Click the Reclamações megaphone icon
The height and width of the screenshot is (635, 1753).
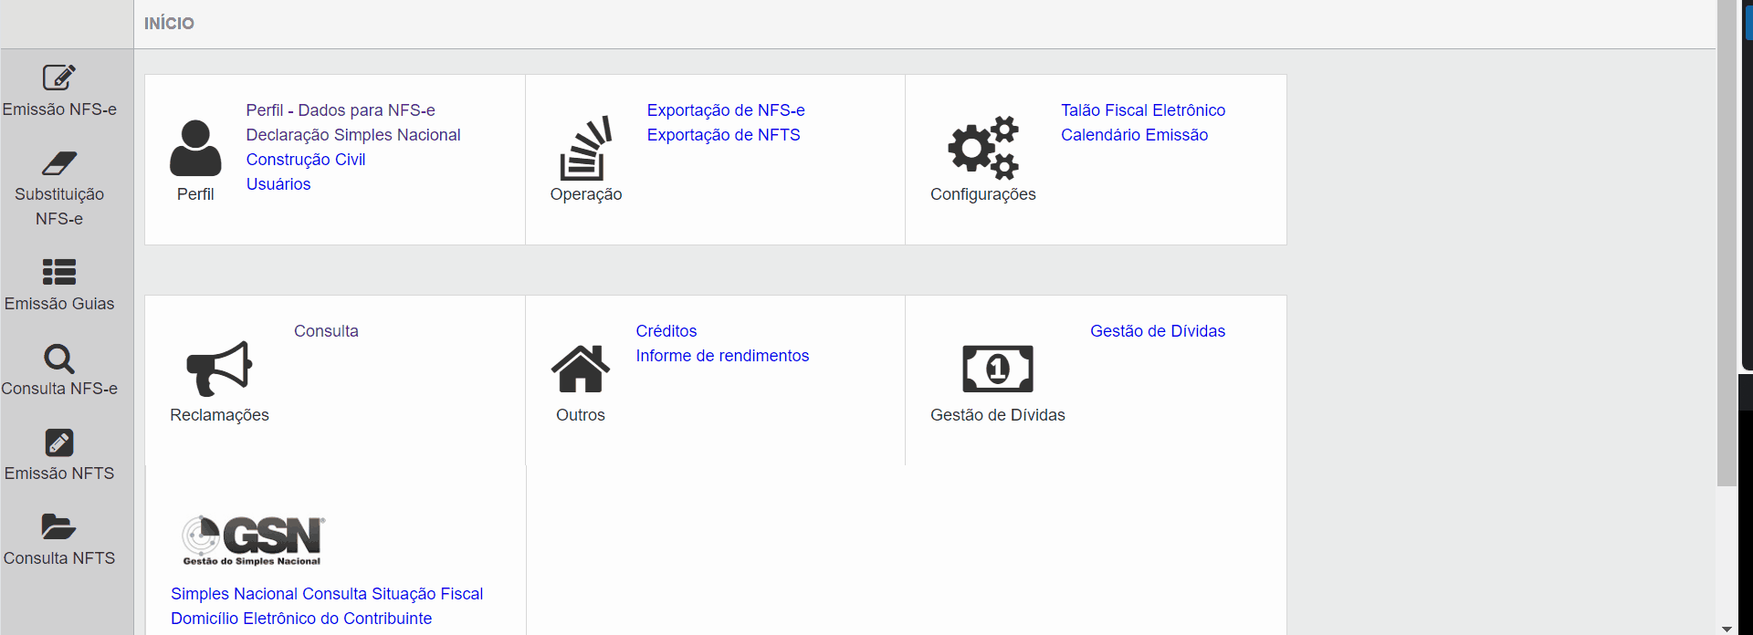[x=219, y=369]
